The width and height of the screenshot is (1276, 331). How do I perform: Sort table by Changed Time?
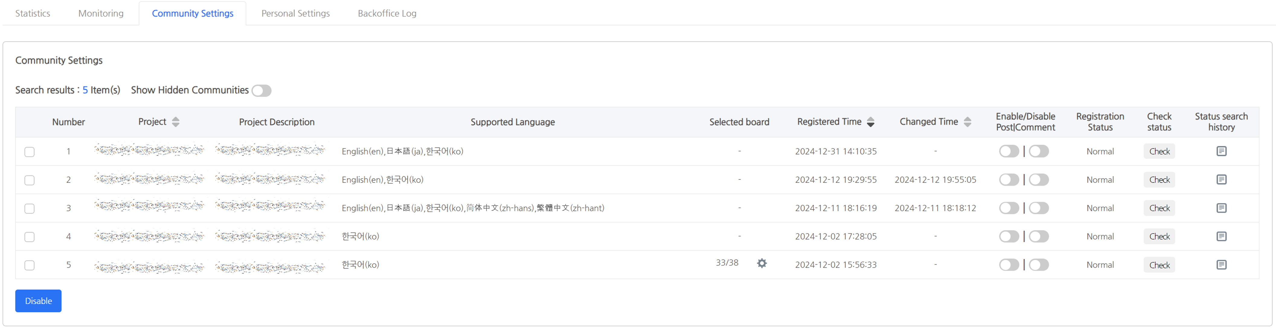(x=967, y=122)
